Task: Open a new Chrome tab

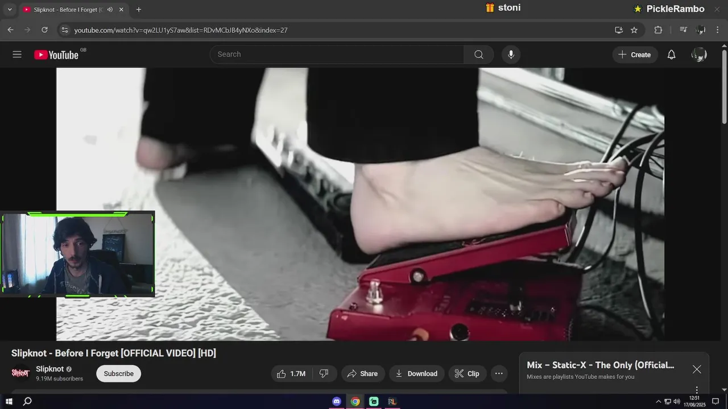Action: (x=139, y=10)
